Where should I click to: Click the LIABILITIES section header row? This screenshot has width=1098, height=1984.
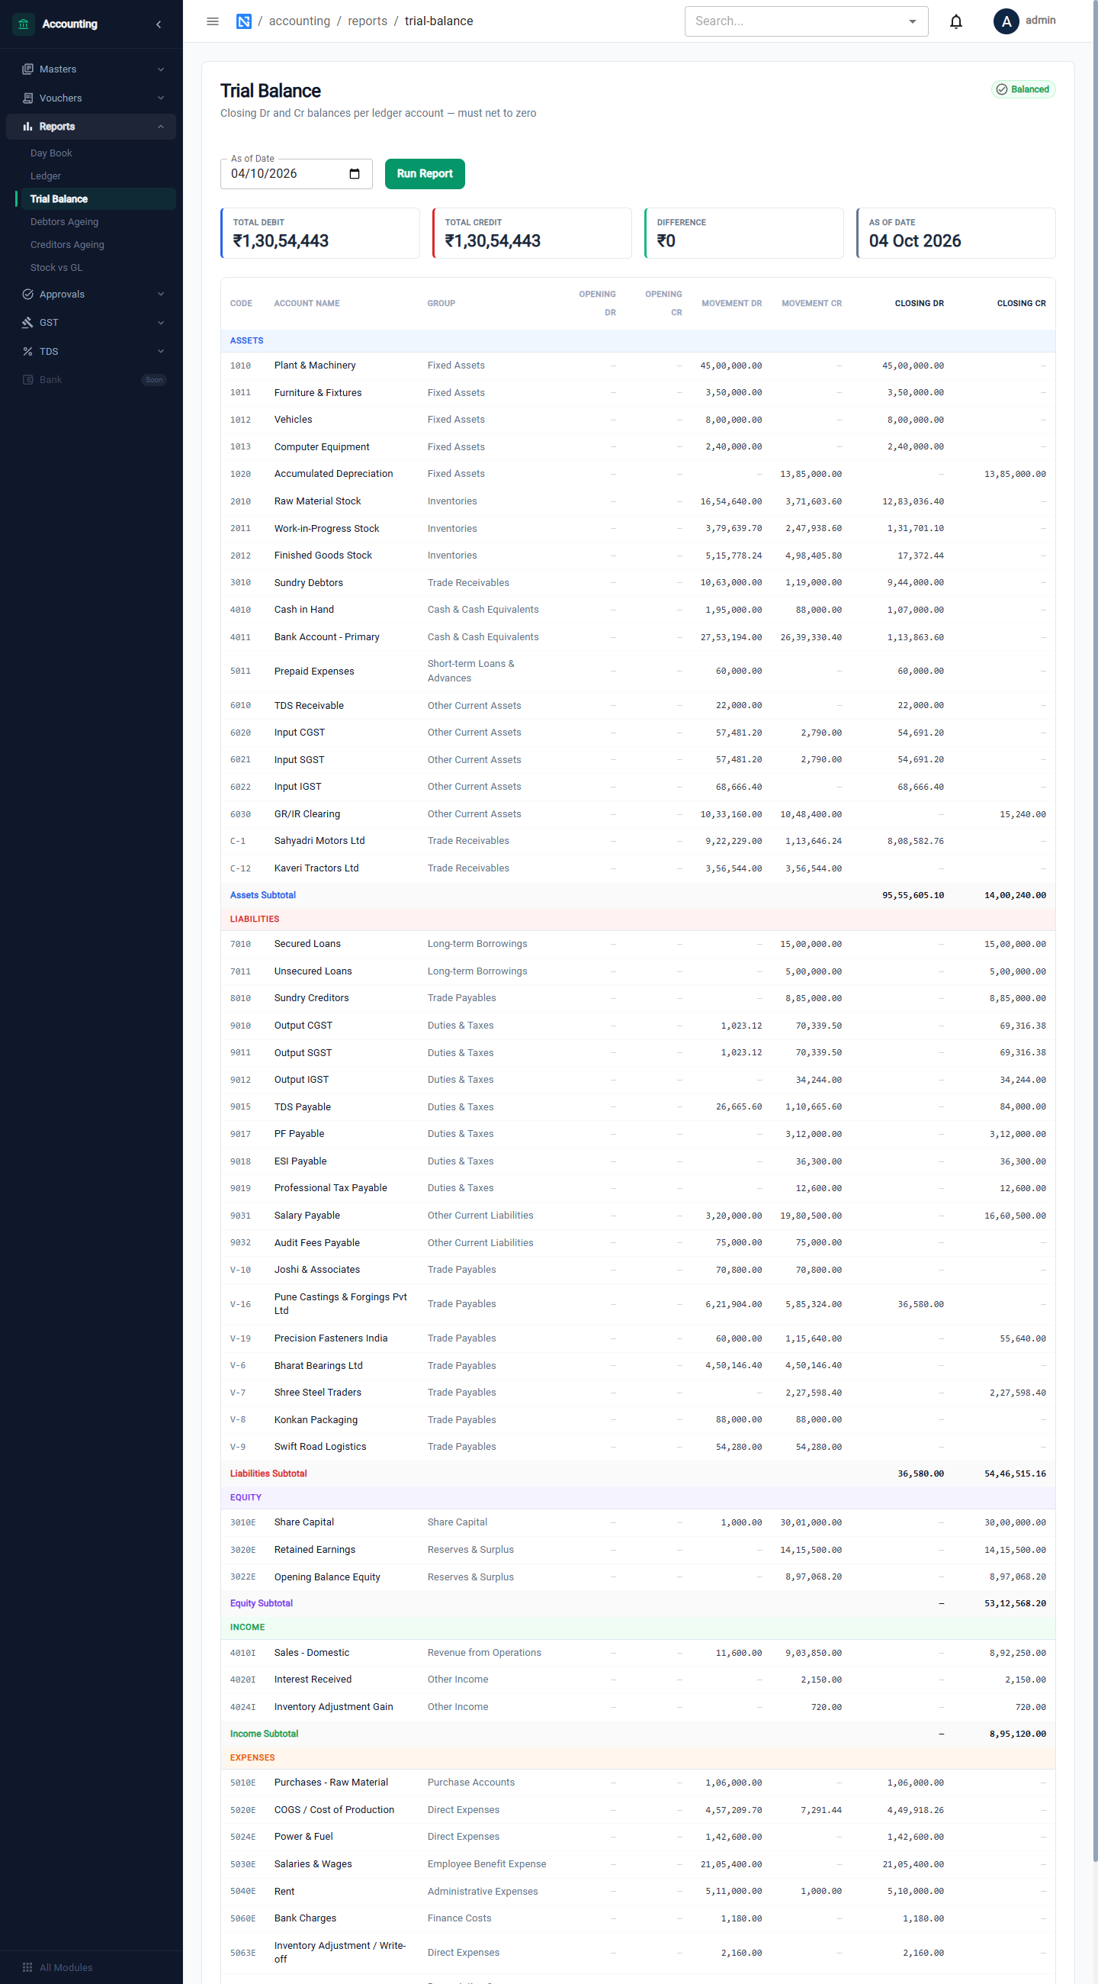click(637, 920)
